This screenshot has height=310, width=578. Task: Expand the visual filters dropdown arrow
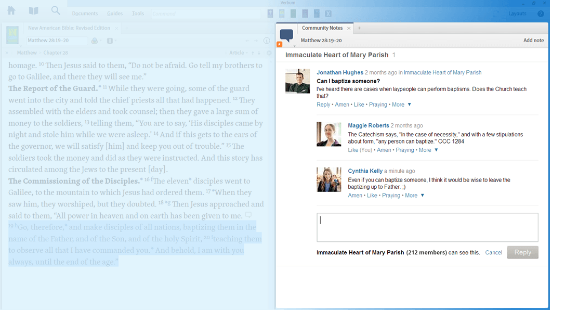101,41
